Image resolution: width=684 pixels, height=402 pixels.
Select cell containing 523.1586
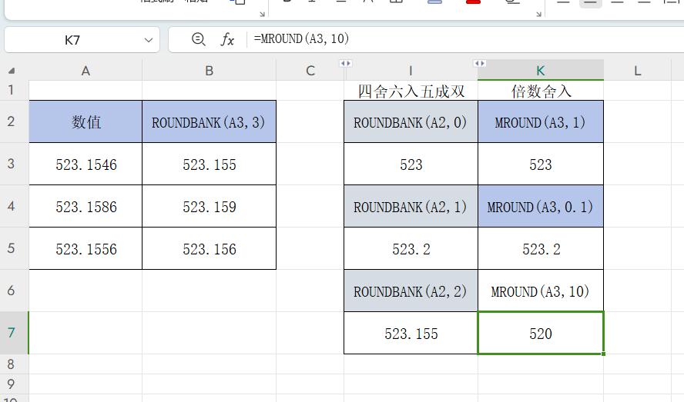click(85, 206)
